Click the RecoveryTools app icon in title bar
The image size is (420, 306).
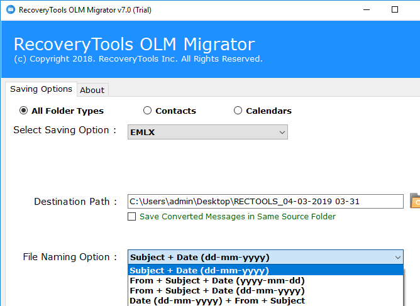point(11,9)
